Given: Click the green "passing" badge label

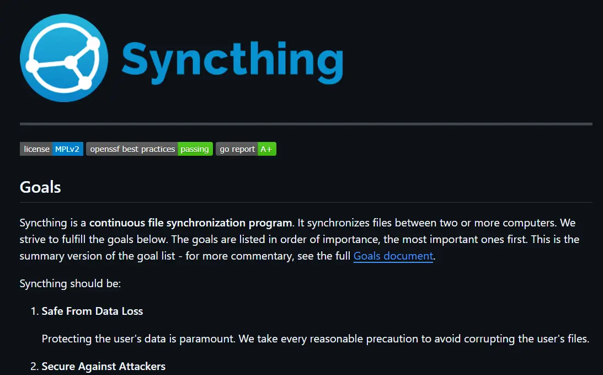Looking at the screenshot, I should coord(195,149).
